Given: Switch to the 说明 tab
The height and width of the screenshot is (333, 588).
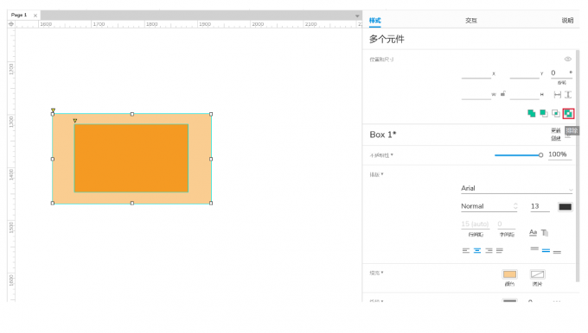Looking at the screenshot, I should point(567,21).
